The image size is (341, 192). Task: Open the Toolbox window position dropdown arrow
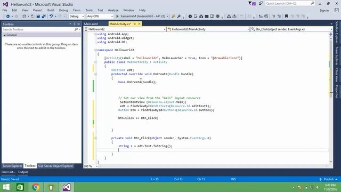(70, 24)
